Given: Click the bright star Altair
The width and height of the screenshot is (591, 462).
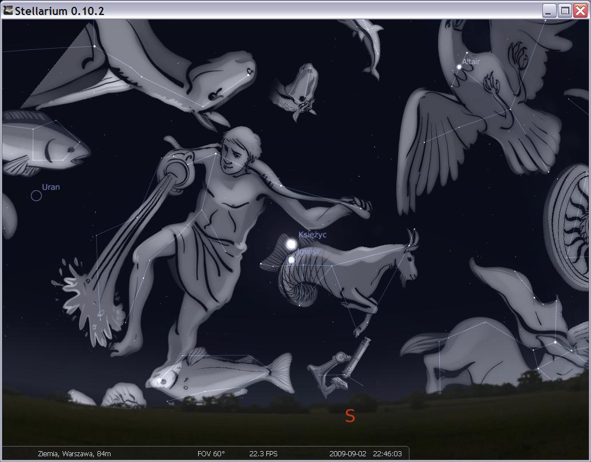Looking at the screenshot, I should pyautogui.click(x=459, y=68).
